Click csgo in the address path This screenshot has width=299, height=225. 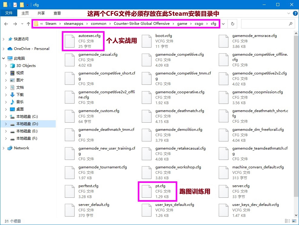[x=199, y=24]
